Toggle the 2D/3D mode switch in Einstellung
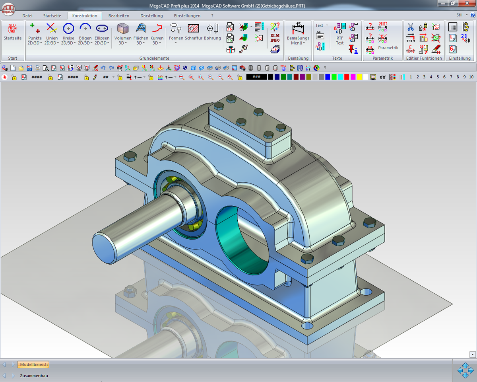 coord(465,38)
